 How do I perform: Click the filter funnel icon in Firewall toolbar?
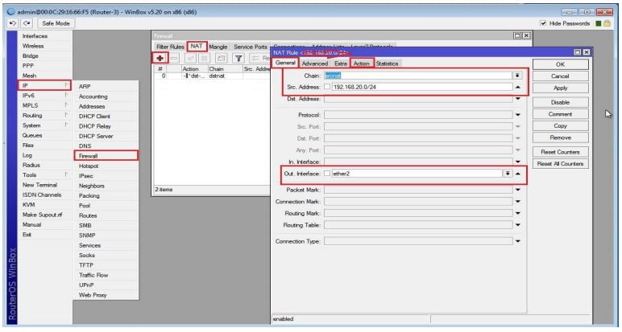[x=238, y=58]
